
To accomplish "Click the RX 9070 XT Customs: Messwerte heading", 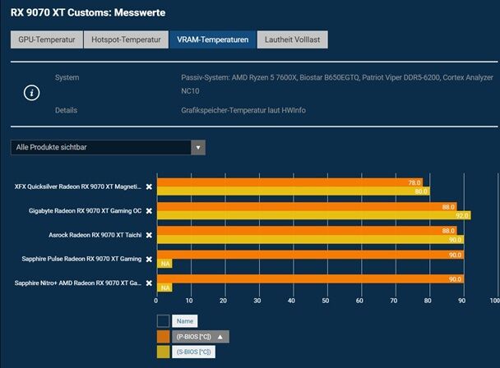I will coord(88,13).
